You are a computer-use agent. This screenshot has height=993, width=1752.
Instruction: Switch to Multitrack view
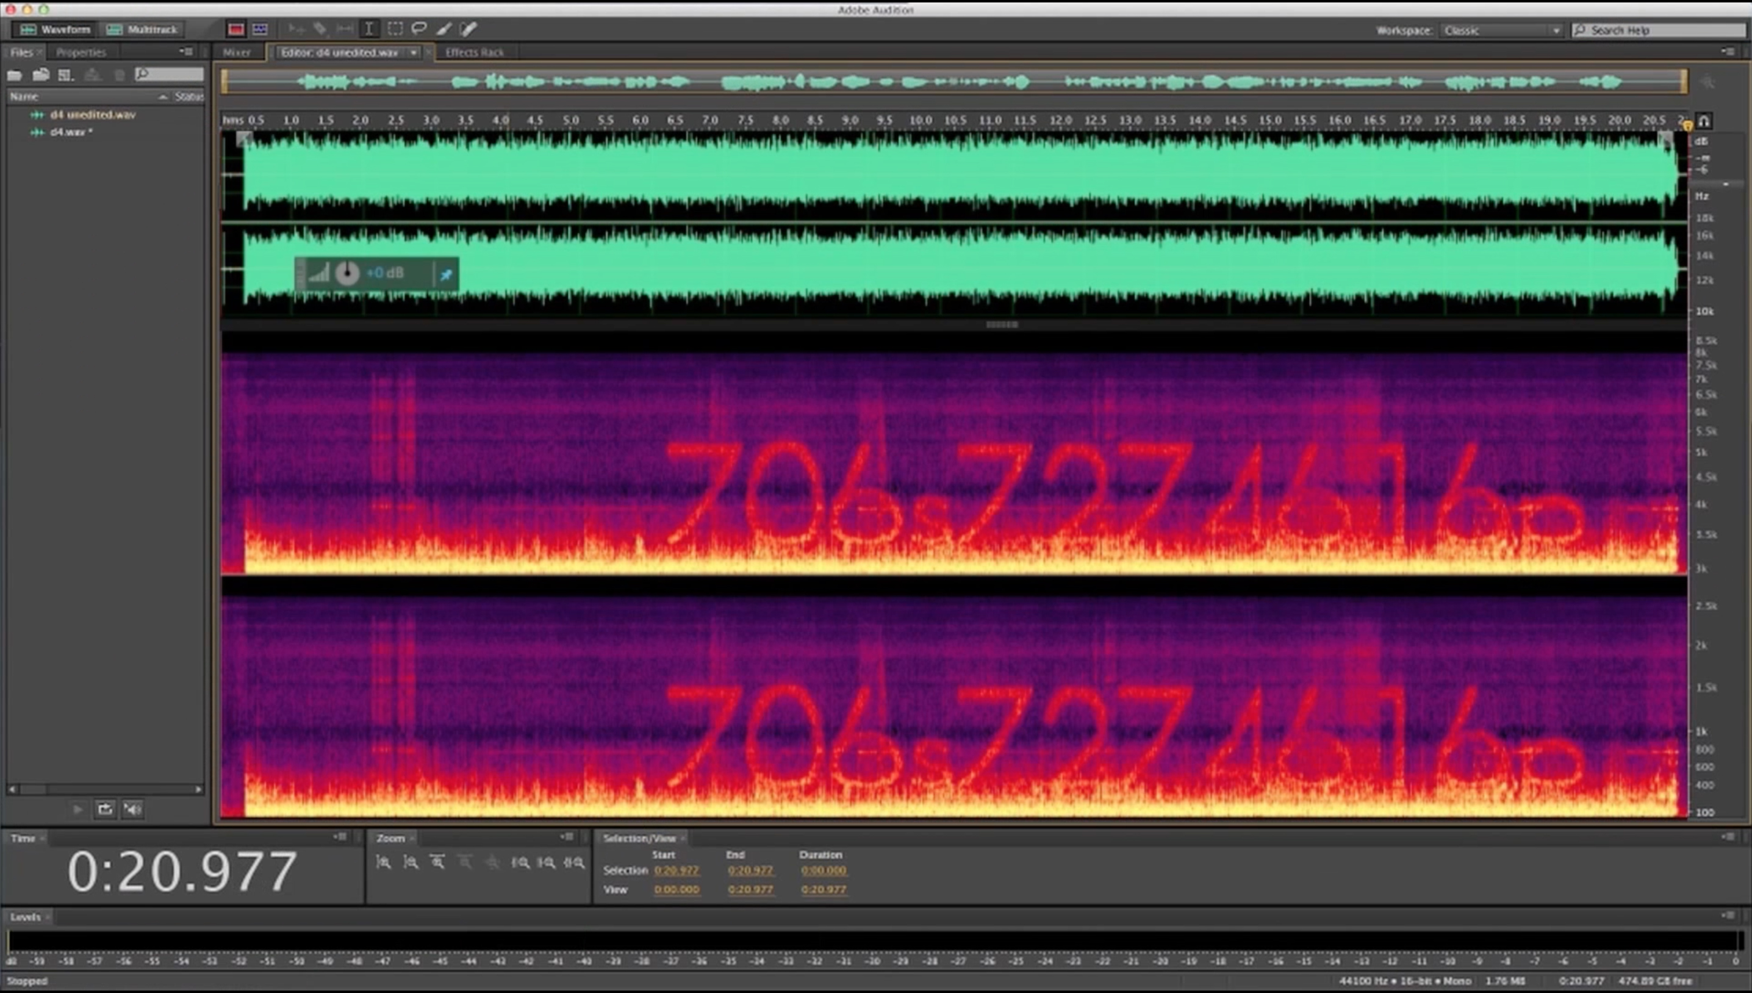click(142, 29)
